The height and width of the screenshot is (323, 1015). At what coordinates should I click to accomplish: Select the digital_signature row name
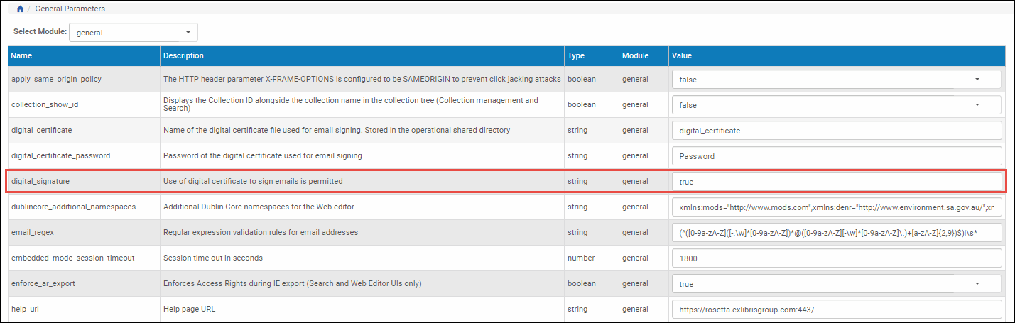[40, 182]
